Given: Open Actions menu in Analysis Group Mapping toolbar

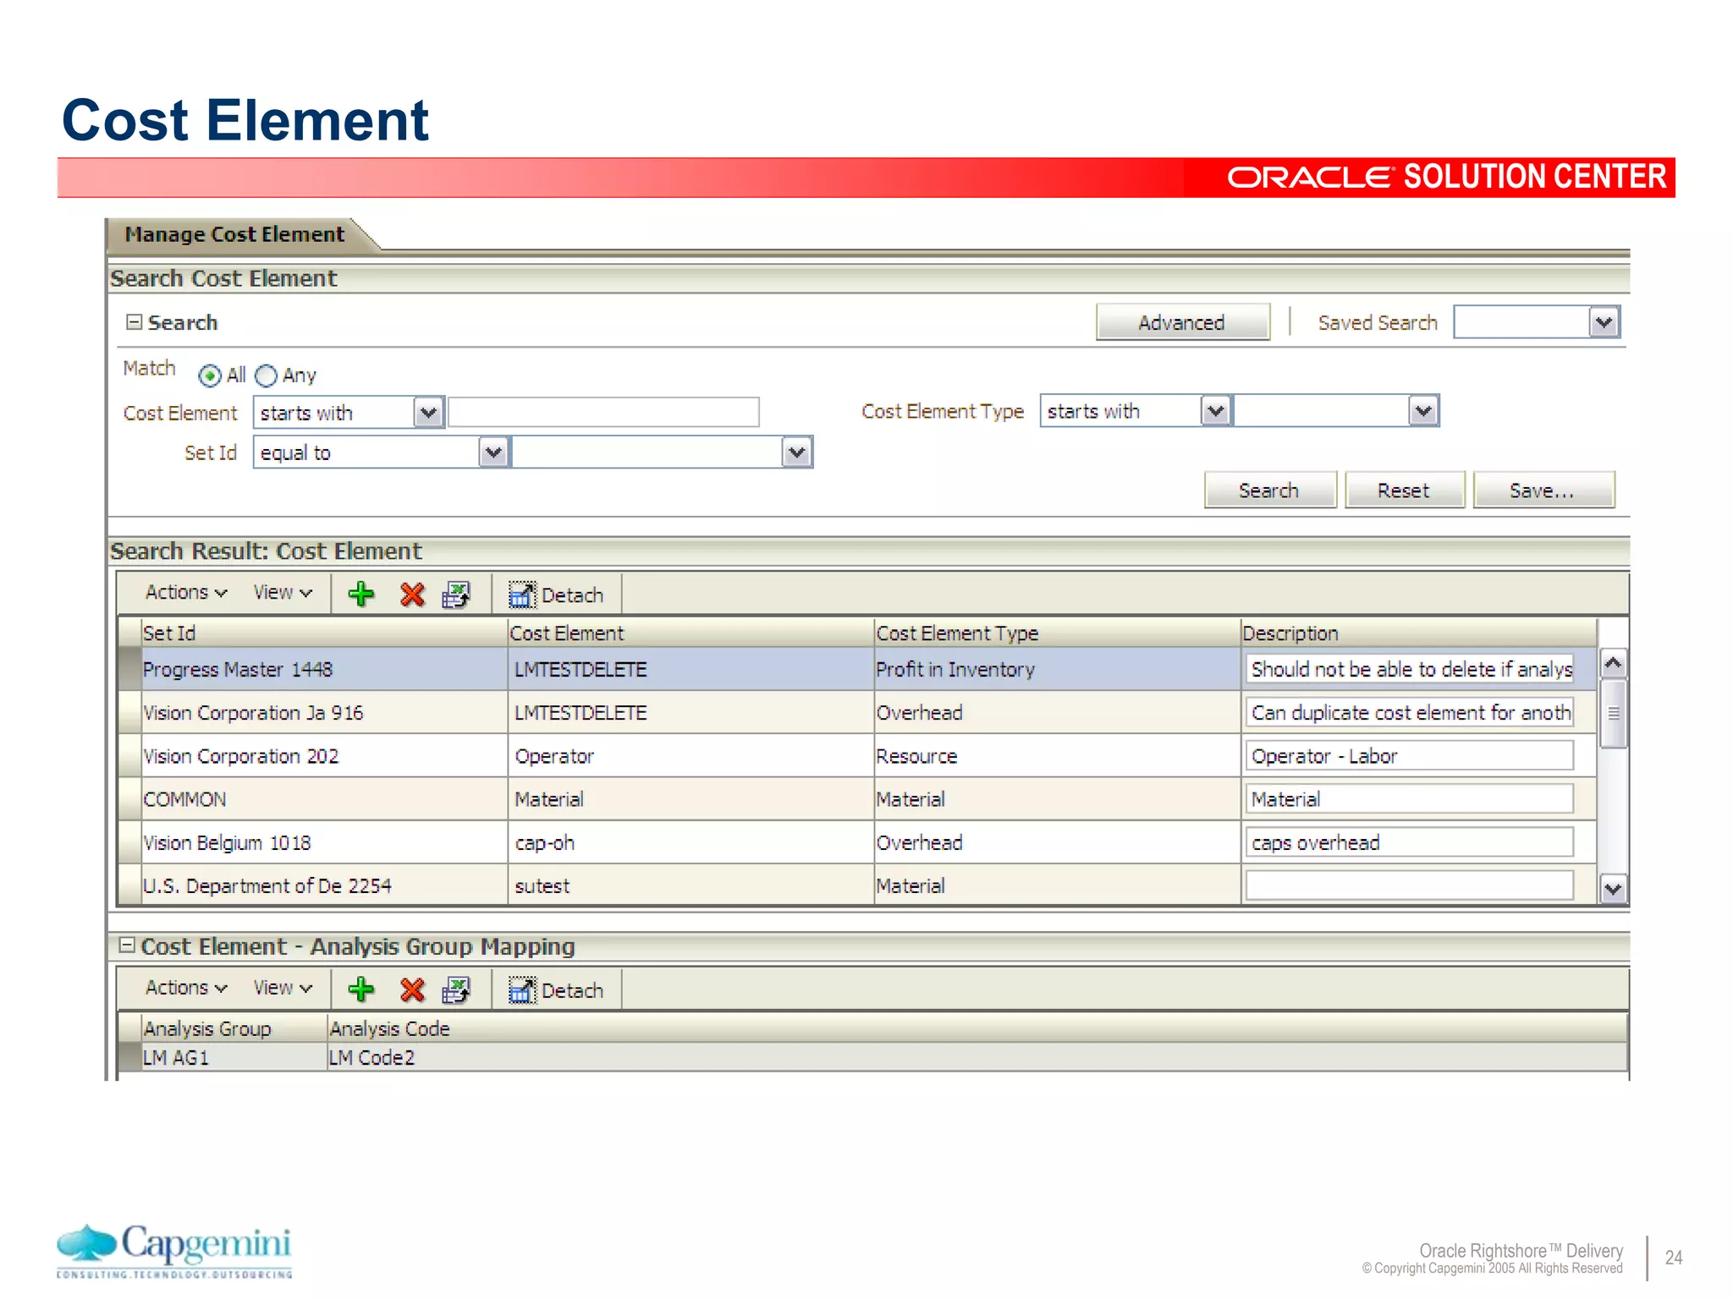Looking at the screenshot, I should [185, 988].
